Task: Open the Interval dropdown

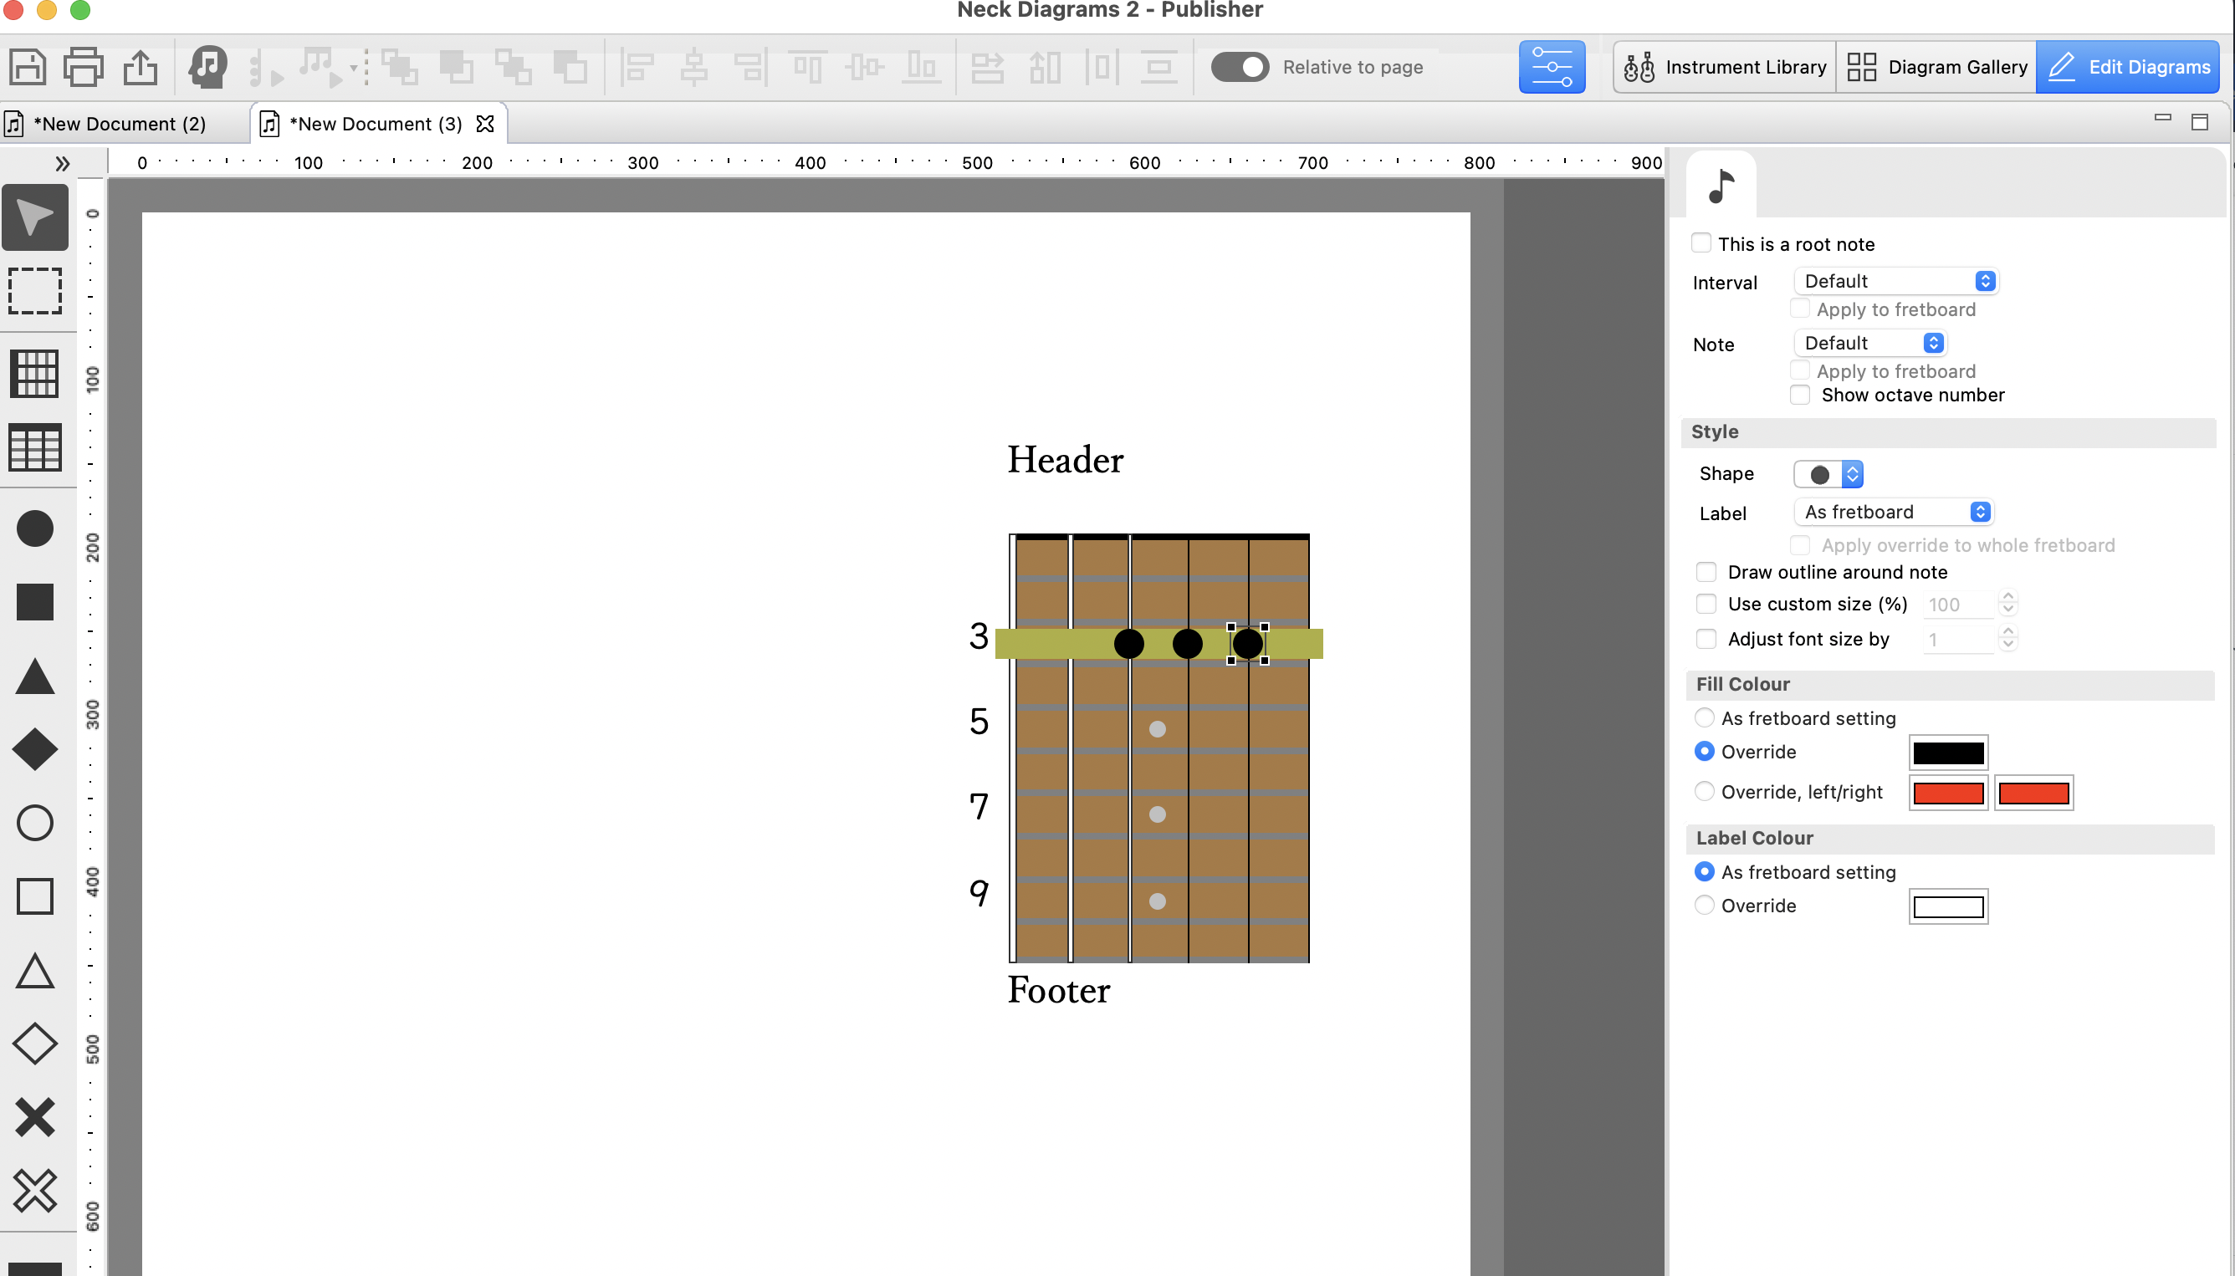Action: 1895,281
